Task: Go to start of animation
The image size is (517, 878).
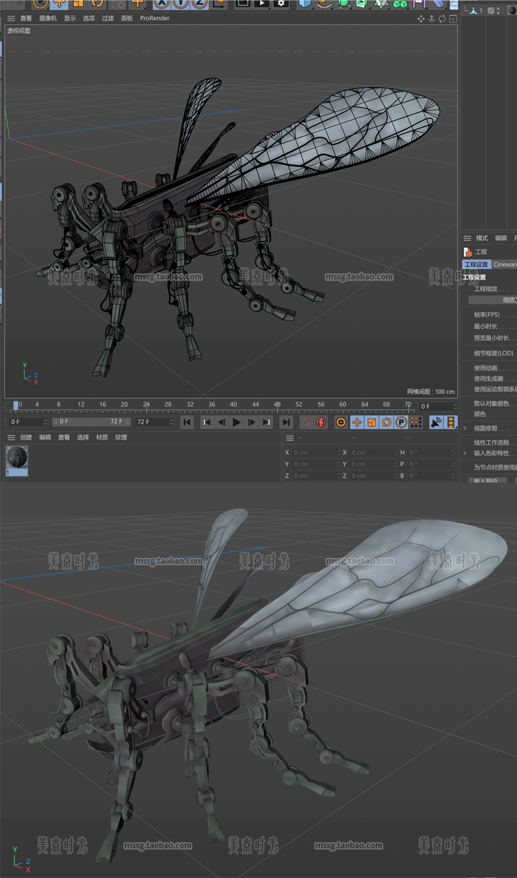Action: coord(187,422)
